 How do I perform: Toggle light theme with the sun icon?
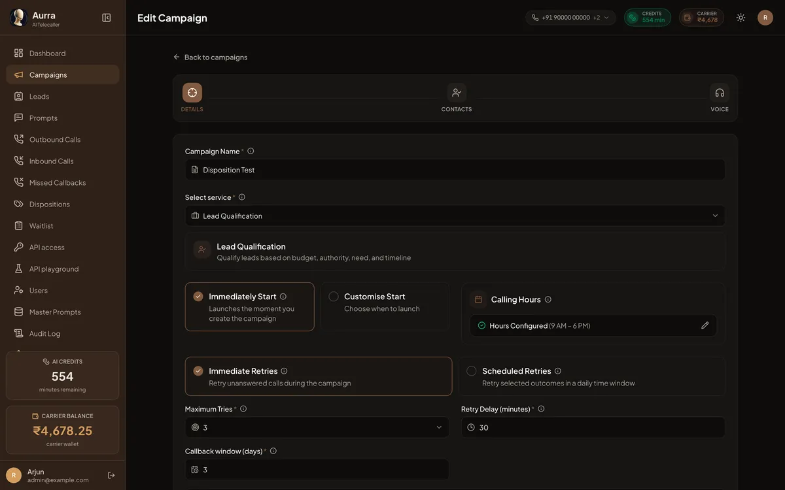[741, 18]
